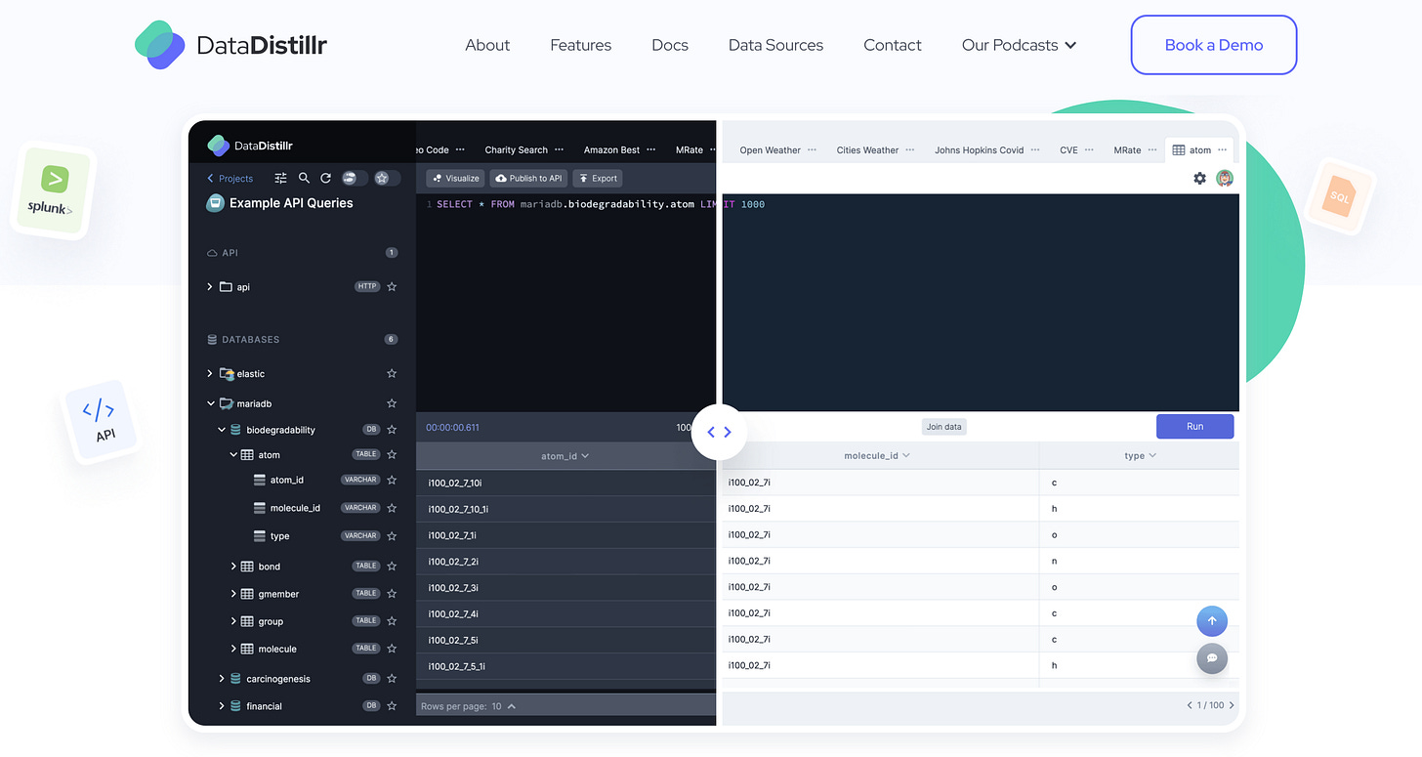The width and height of the screenshot is (1422, 757).
Task: Click the DataDistillr logo in header
Action: (x=230, y=45)
